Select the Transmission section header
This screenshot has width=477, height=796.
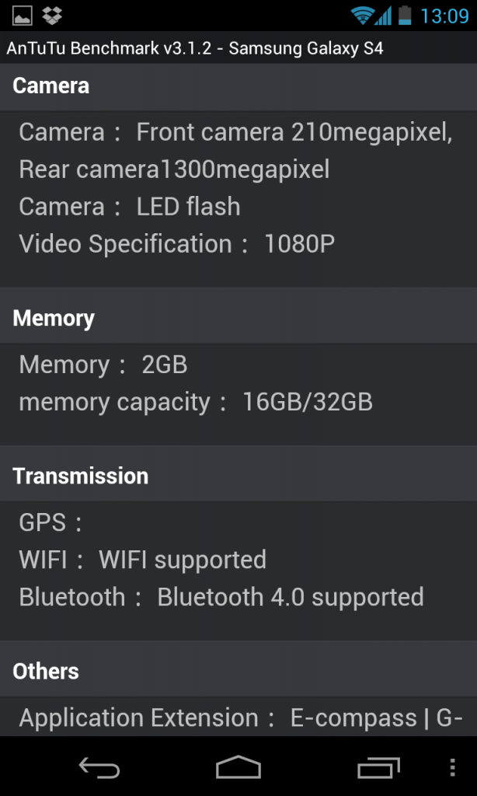[81, 476]
